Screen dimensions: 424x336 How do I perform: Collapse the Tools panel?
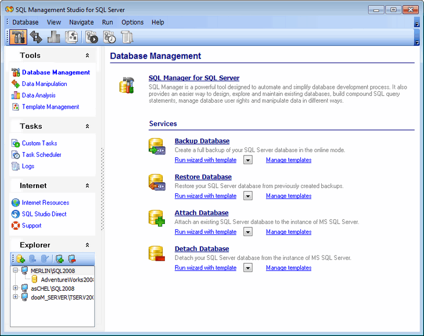(87, 55)
